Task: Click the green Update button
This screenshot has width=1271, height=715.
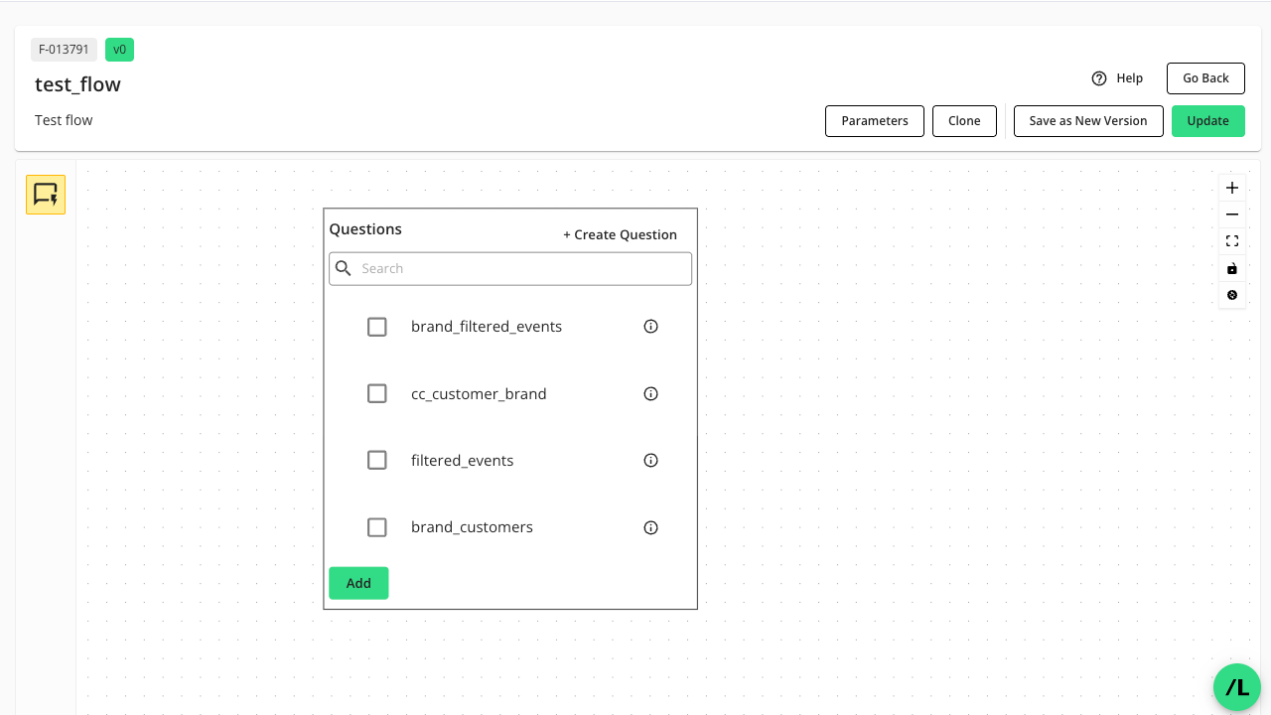Action: pos(1207,120)
